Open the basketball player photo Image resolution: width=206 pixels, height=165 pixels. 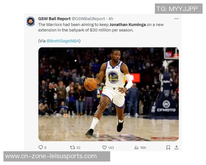point(108,94)
